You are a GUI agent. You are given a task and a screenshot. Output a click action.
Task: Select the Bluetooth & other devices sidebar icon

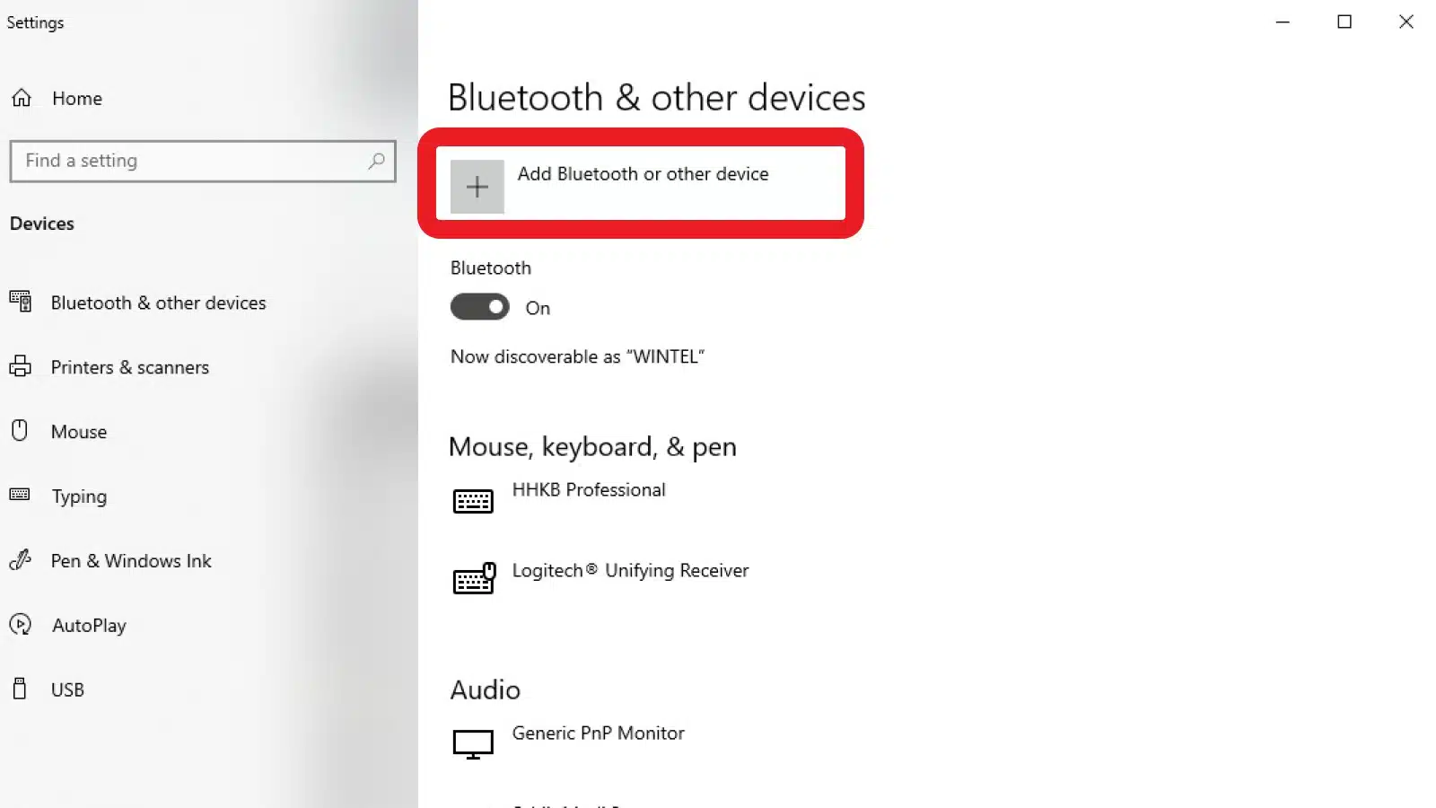[x=21, y=302]
